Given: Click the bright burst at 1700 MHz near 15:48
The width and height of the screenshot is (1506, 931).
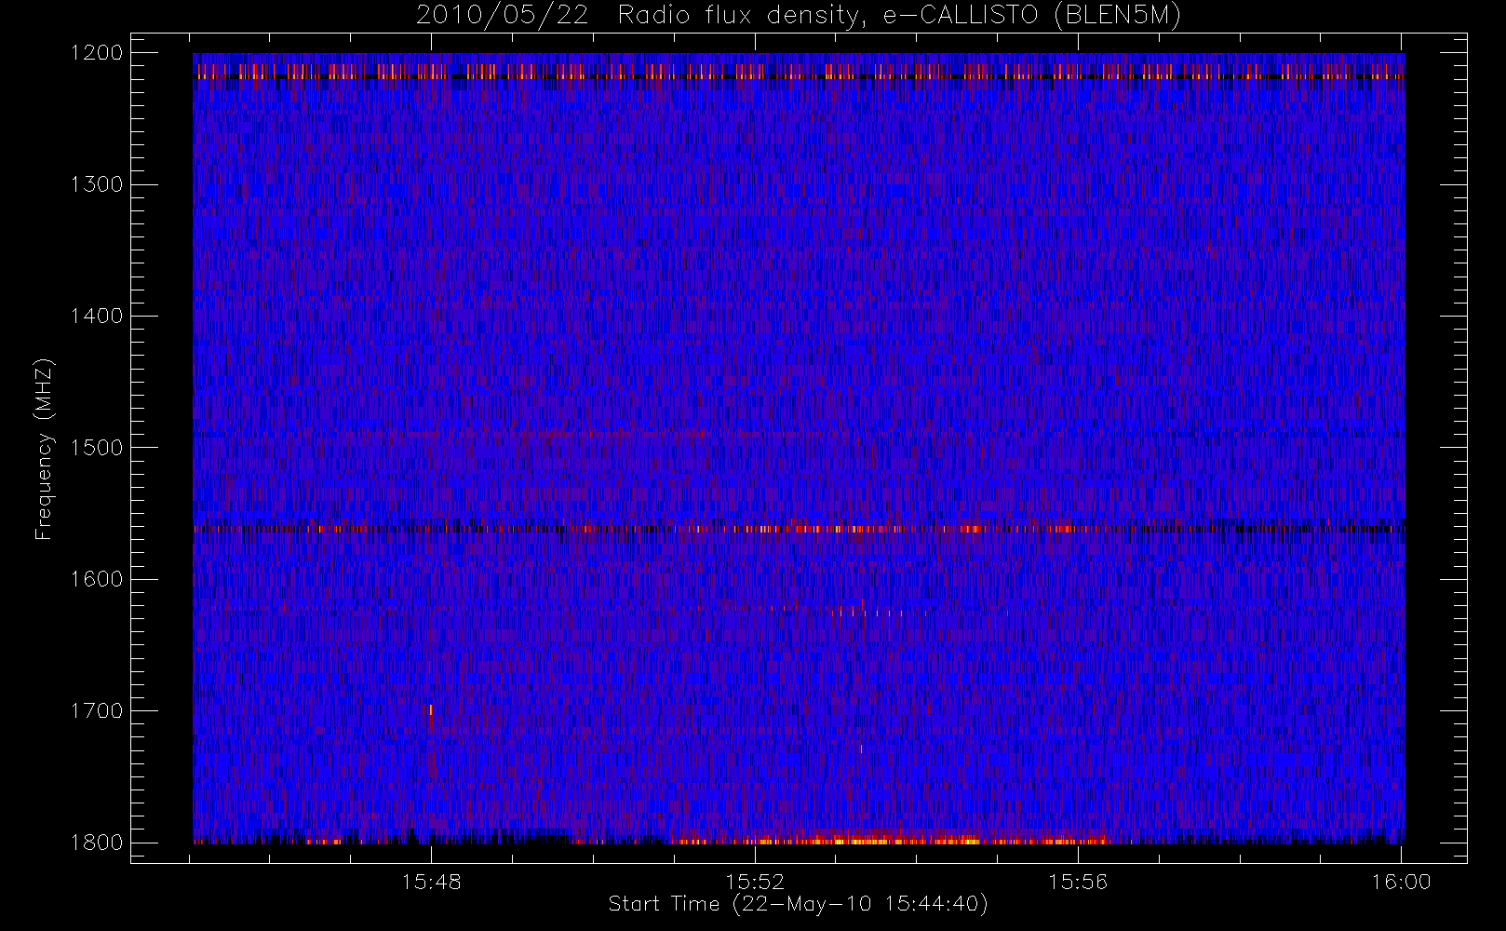Looking at the screenshot, I should point(431,711).
